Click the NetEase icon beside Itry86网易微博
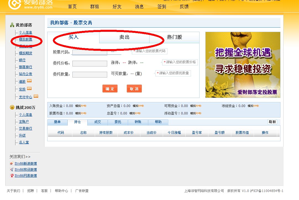Image resolution: width=299 pixels, height=200 pixels. 12,176
